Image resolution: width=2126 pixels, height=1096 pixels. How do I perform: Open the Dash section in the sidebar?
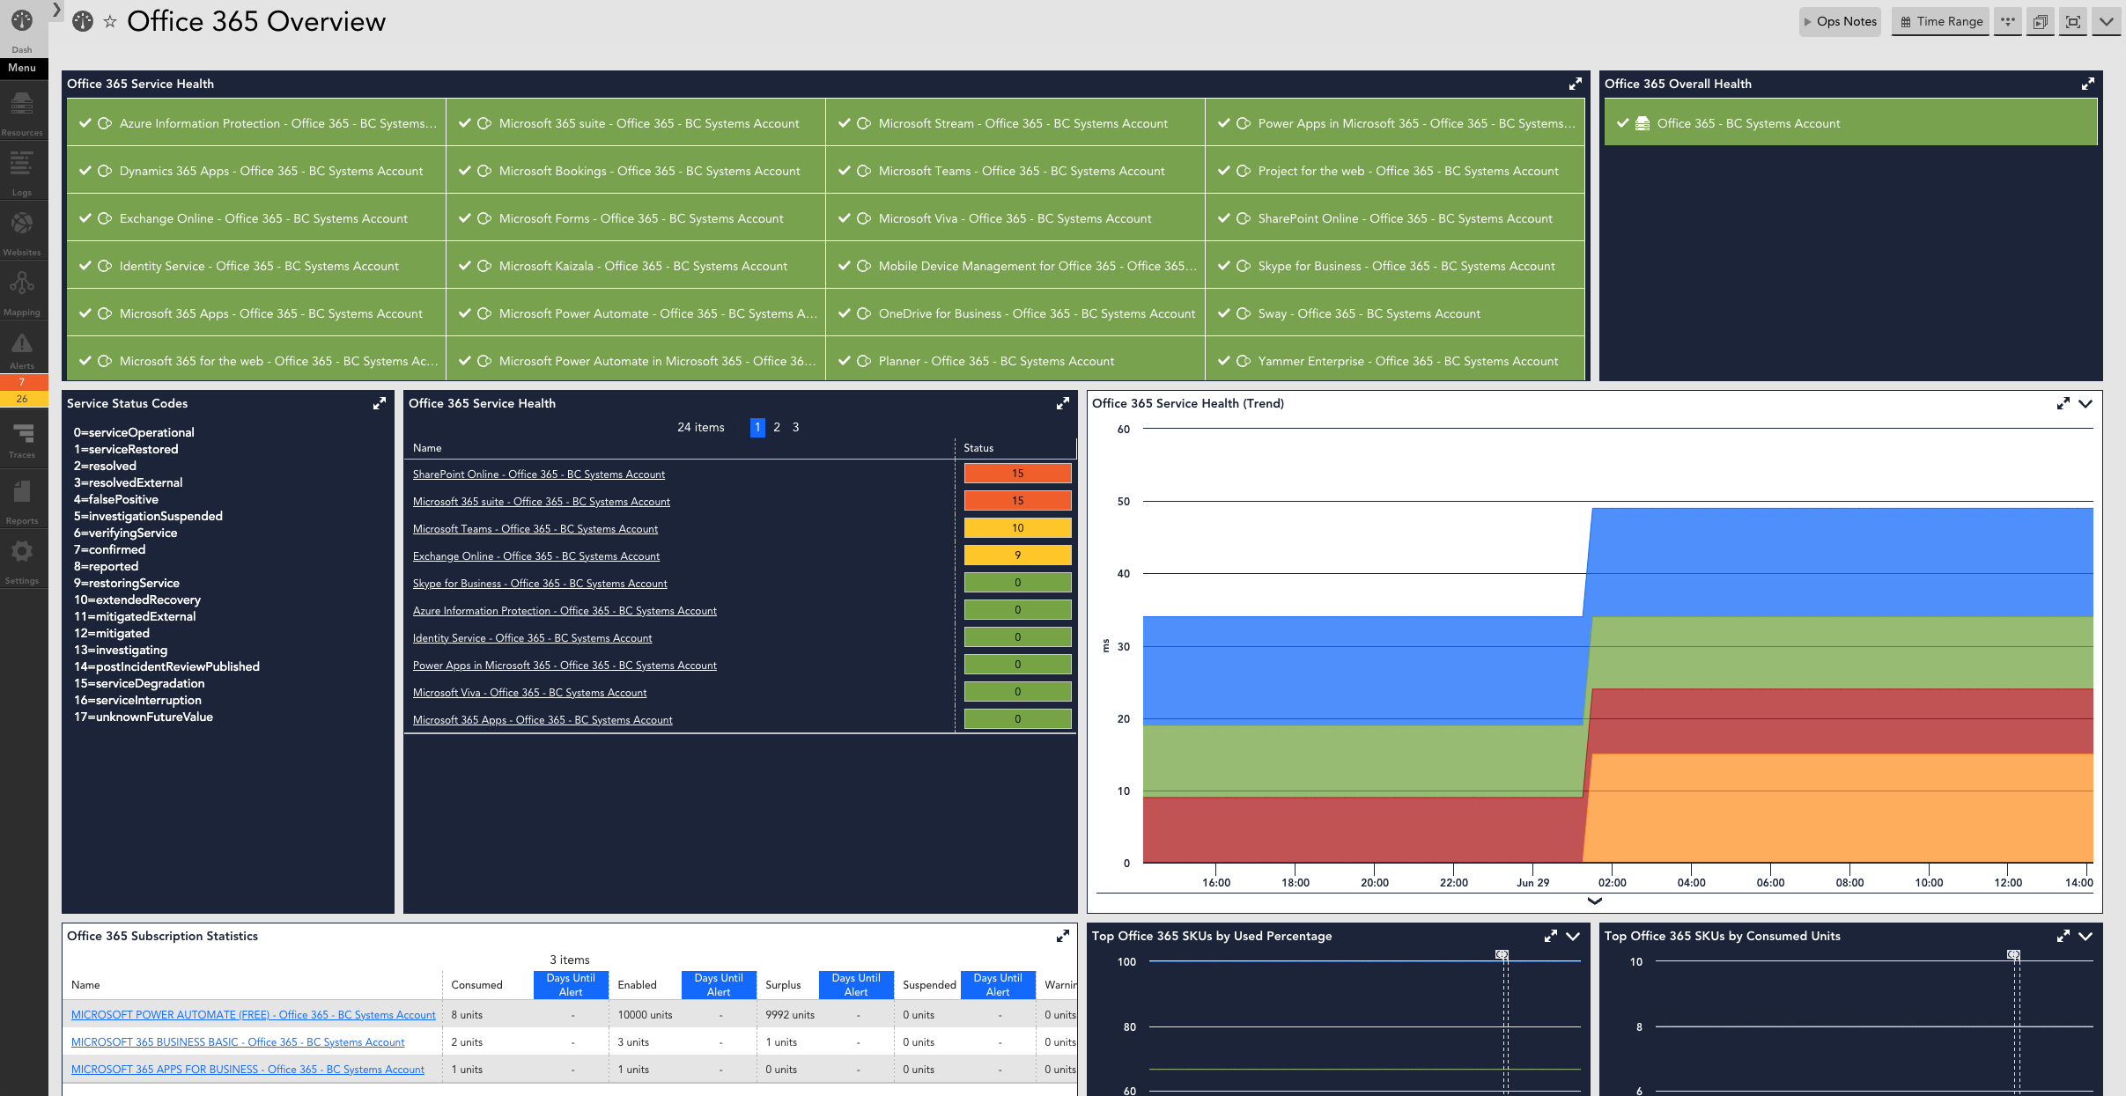22,29
